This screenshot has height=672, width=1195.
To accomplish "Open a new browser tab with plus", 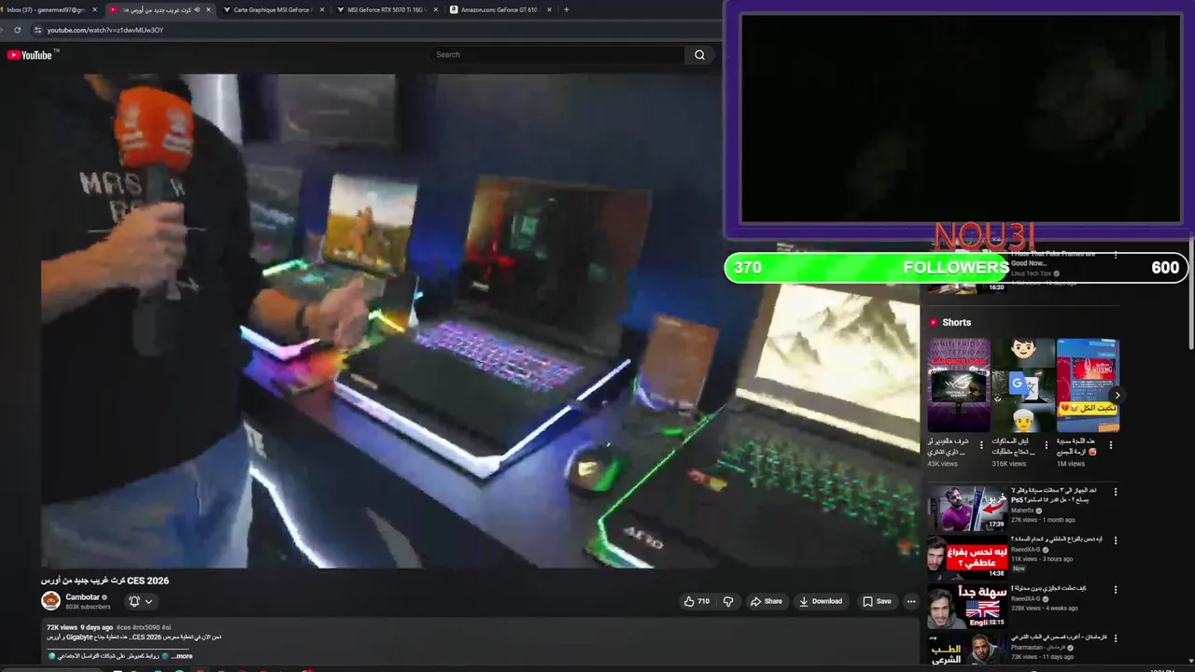I will [x=566, y=9].
